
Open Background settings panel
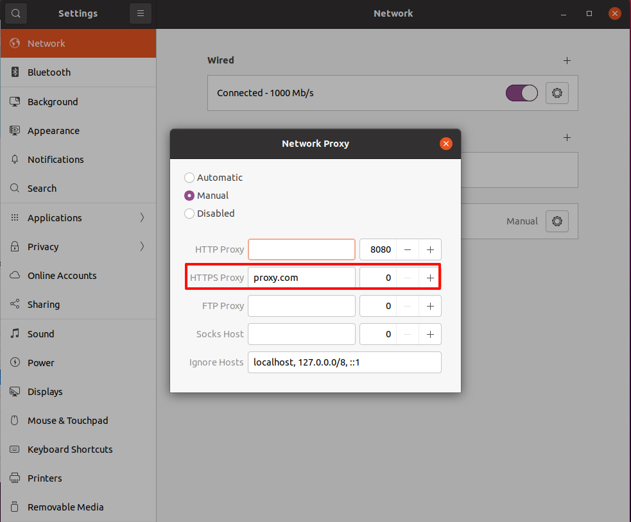point(78,102)
